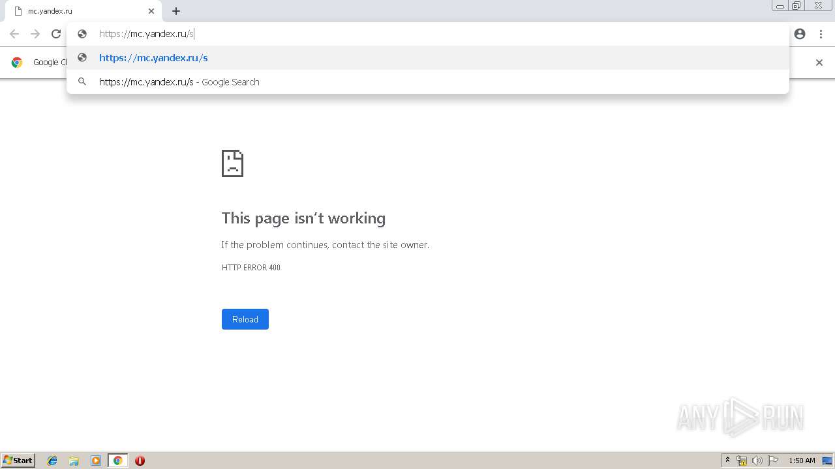Open Windows Explorer folder in taskbar
Screen dimensions: 835x469
[74, 461]
